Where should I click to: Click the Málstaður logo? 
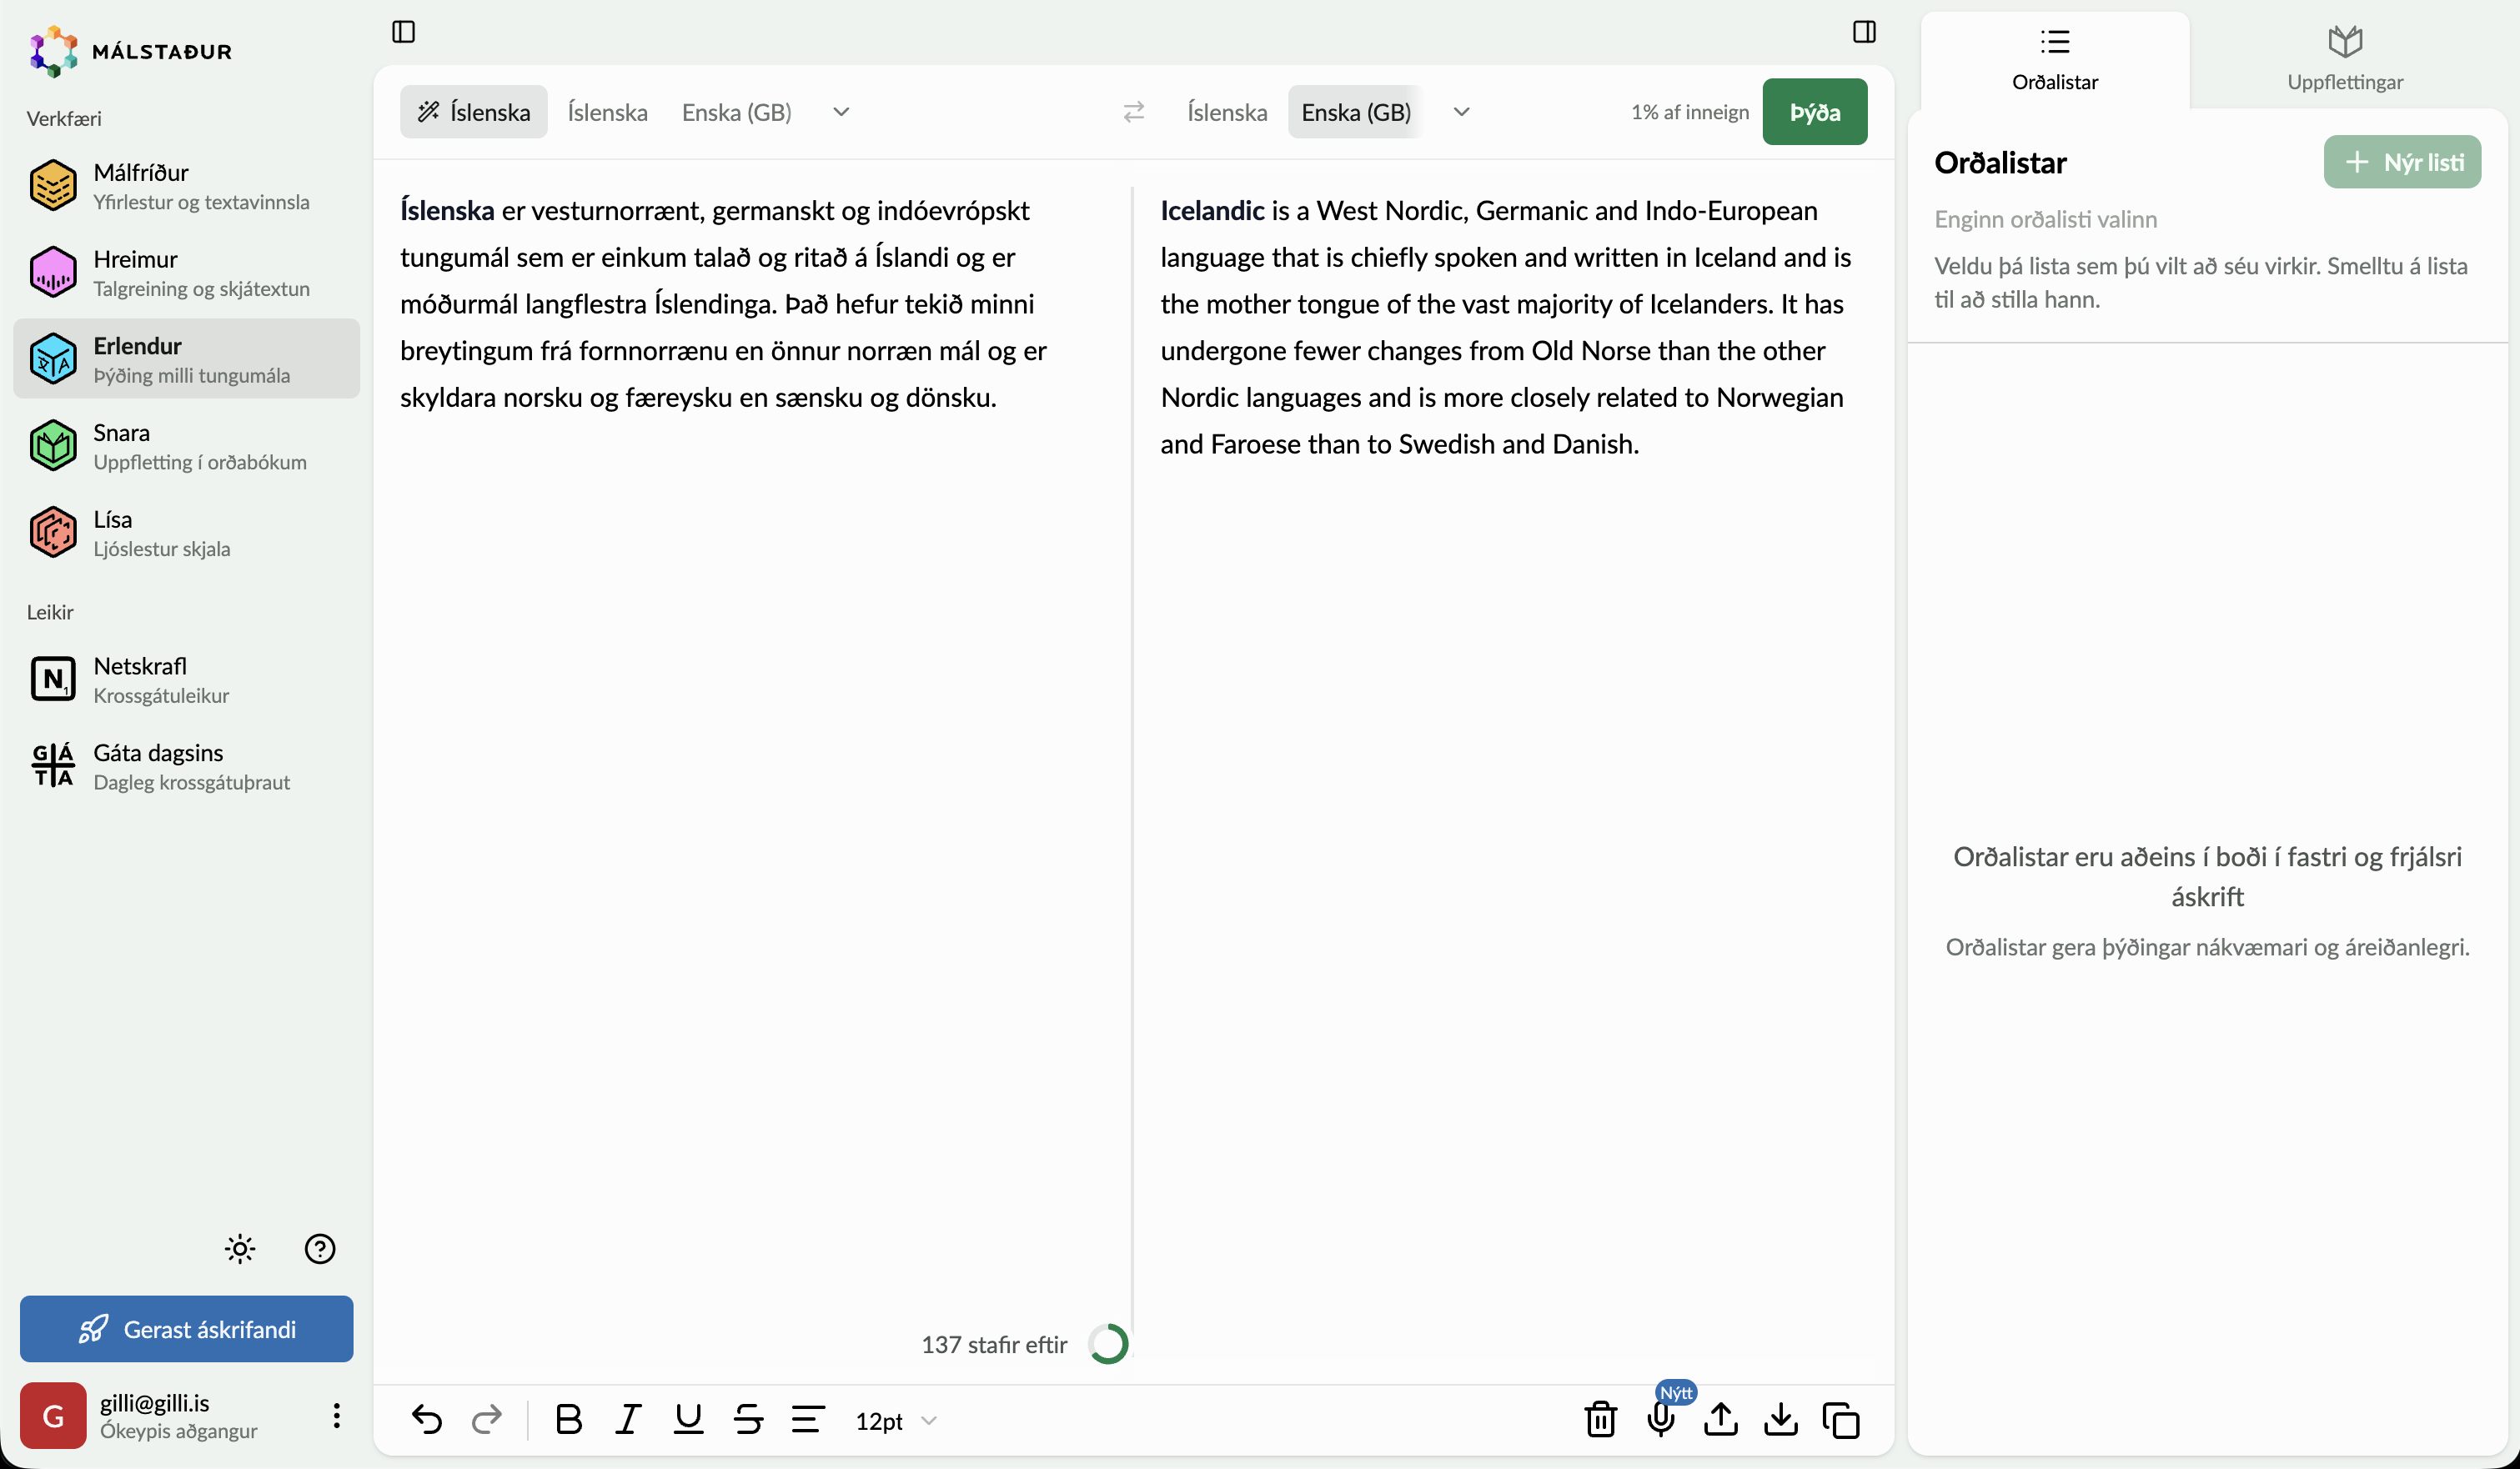click(131, 51)
